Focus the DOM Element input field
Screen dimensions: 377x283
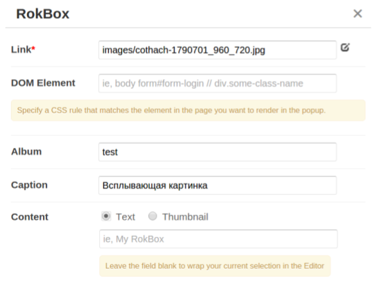218,83
